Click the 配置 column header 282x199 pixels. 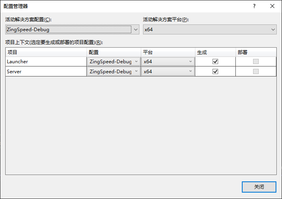pos(114,52)
